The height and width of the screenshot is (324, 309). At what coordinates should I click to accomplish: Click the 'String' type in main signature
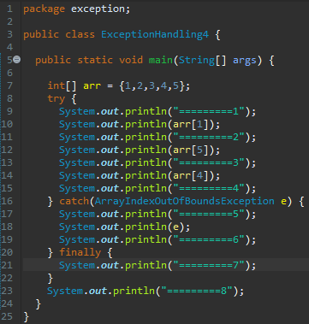(197, 60)
